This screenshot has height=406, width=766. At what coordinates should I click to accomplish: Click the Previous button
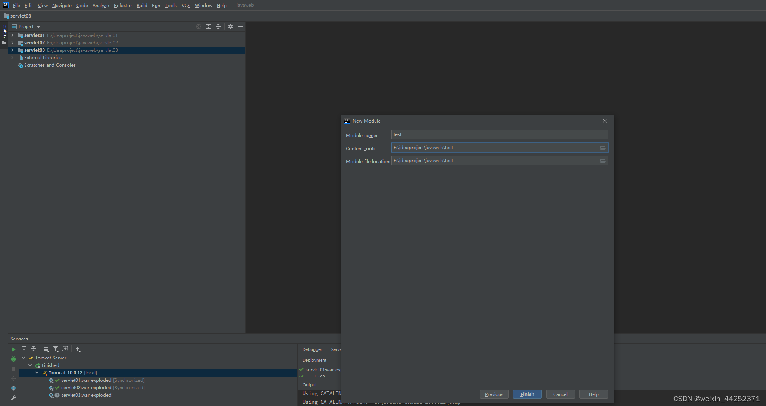pos(494,394)
